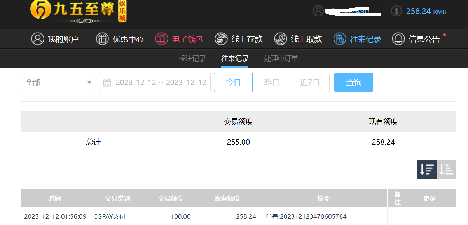Click the 258.24 RMB balance in header
The height and width of the screenshot is (225, 468).
(426, 11)
